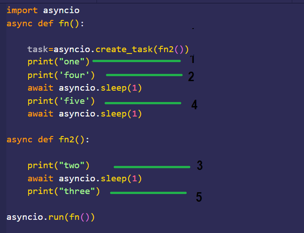This screenshot has width=304, height=233.
Task: Click the print('four') statement
Action: click(61, 75)
